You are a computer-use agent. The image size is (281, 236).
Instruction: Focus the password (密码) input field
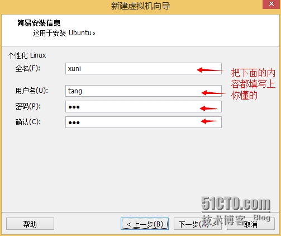(x=144, y=107)
